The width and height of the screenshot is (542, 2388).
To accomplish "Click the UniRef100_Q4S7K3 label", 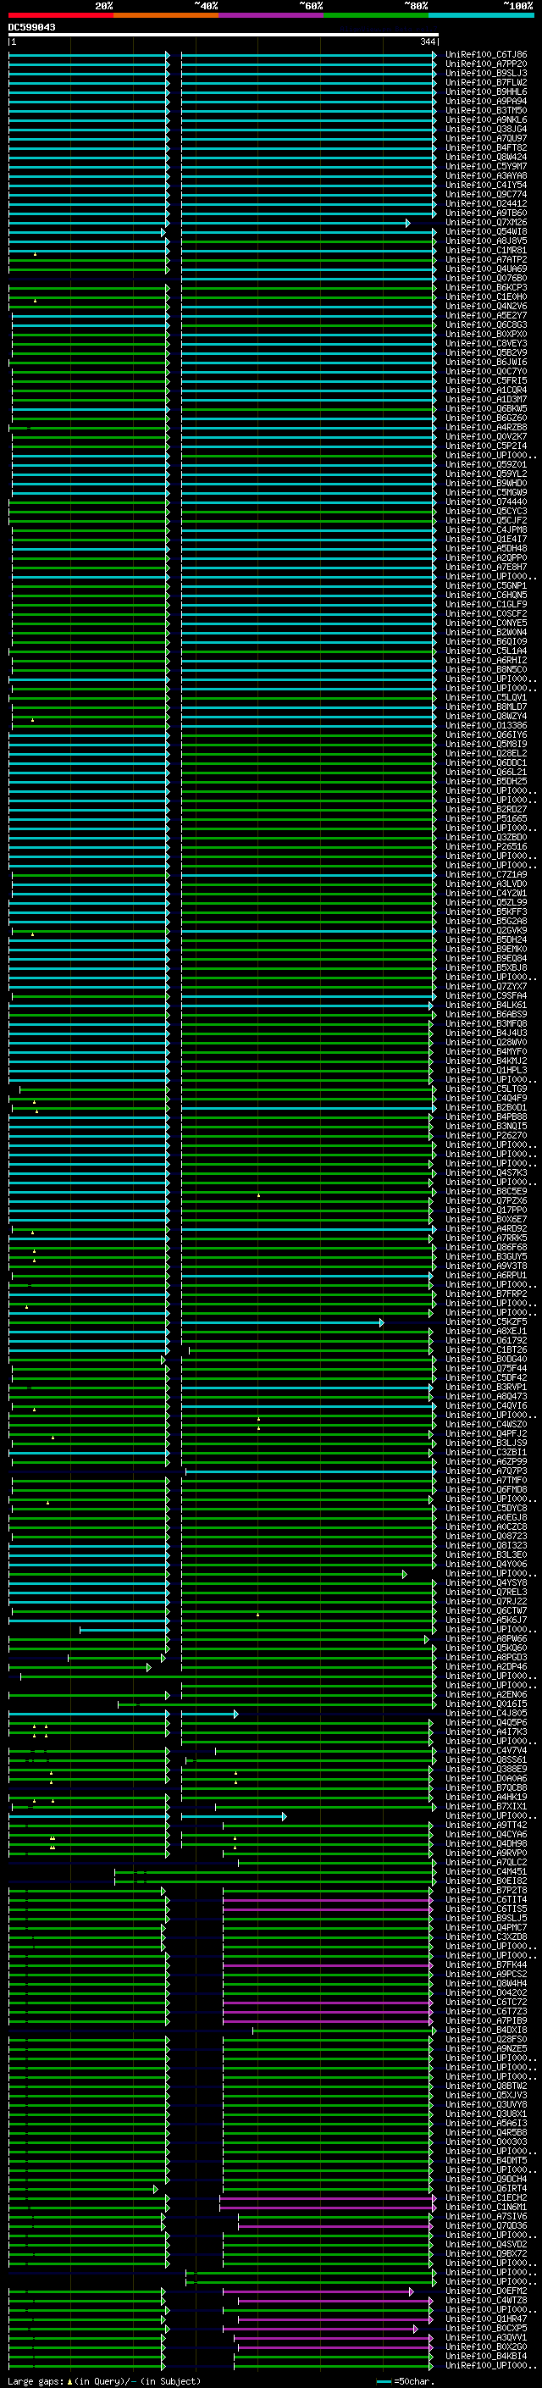I will (x=486, y=1172).
